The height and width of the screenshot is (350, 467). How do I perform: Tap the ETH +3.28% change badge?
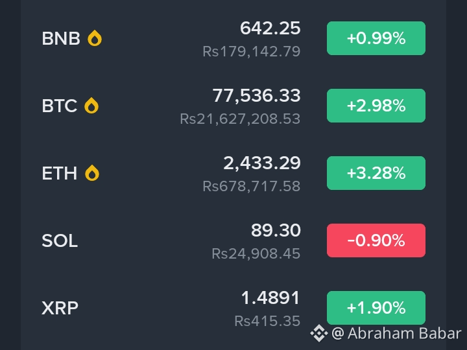point(376,173)
